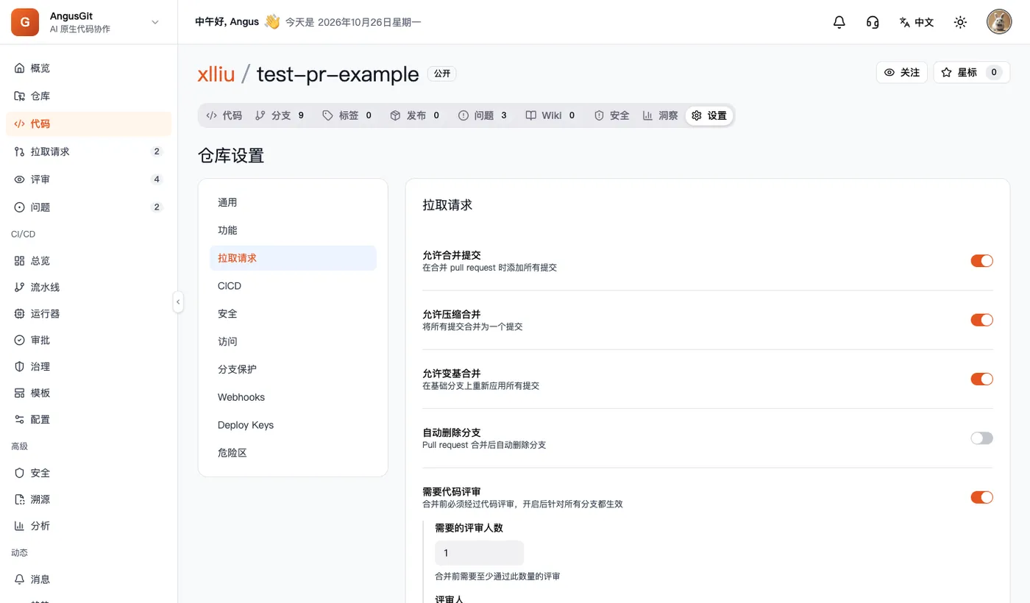Image resolution: width=1030 pixels, height=603 pixels.
Task: Collapse the left sidebar panel
Action: coord(178,301)
